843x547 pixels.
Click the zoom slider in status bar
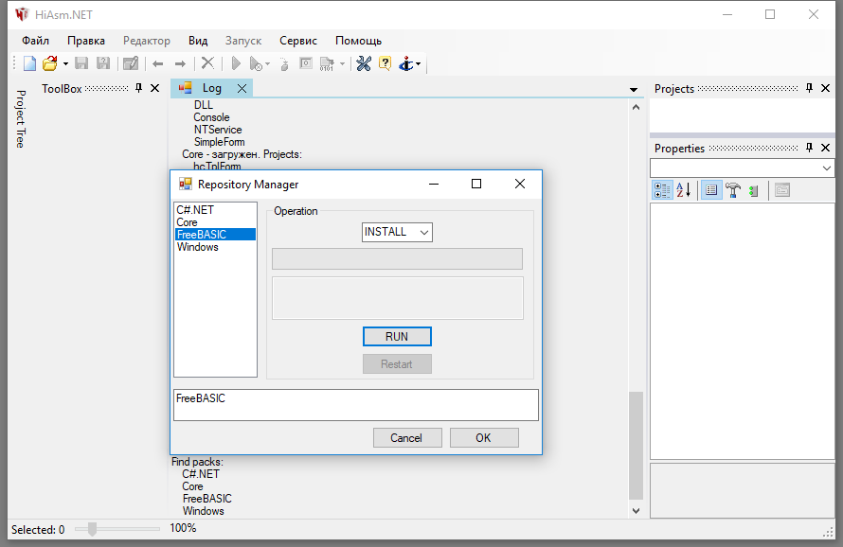[92, 529]
